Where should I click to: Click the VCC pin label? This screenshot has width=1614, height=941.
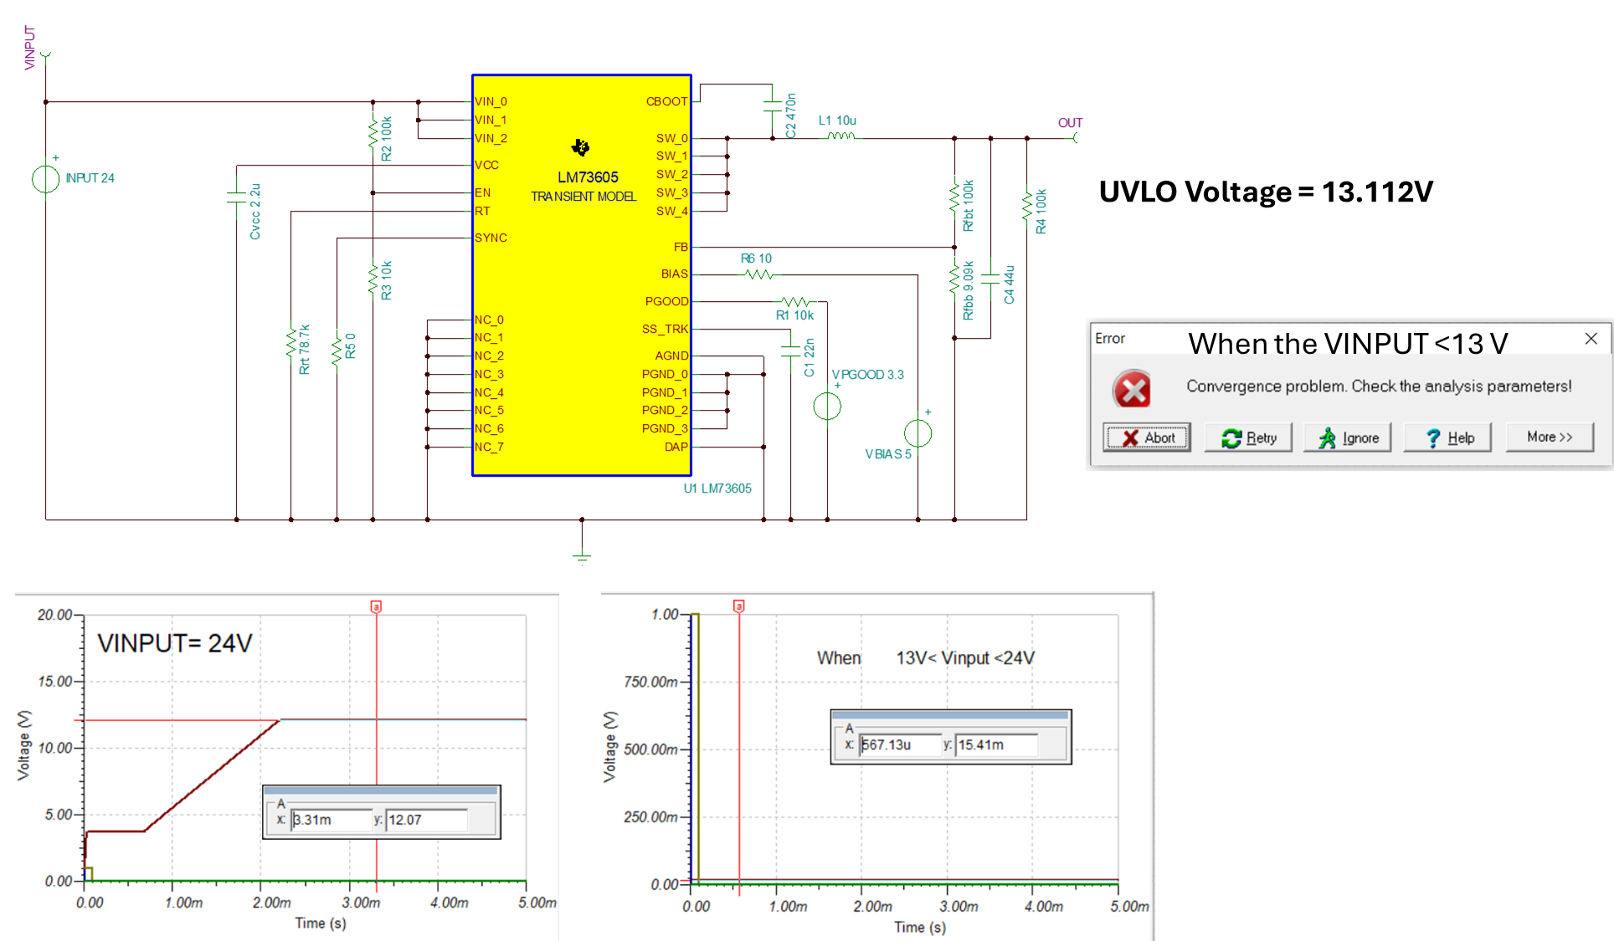click(x=486, y=165)
